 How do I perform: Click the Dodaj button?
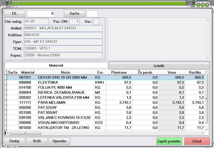point(14,141)
